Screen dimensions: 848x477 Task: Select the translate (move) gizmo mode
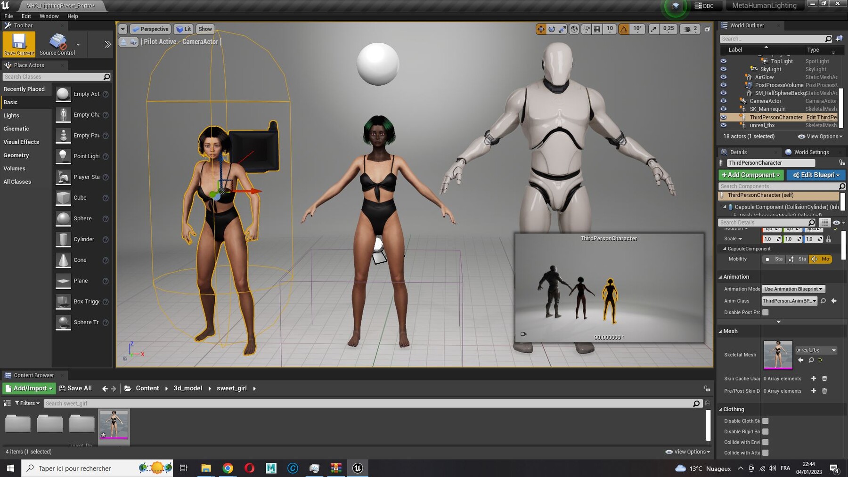(541, 29)
